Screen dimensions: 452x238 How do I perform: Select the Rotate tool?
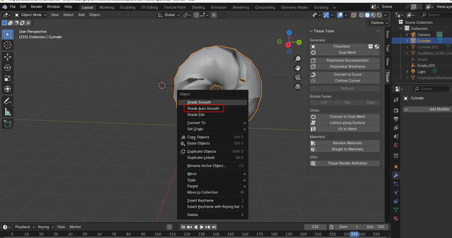[8, 68]
